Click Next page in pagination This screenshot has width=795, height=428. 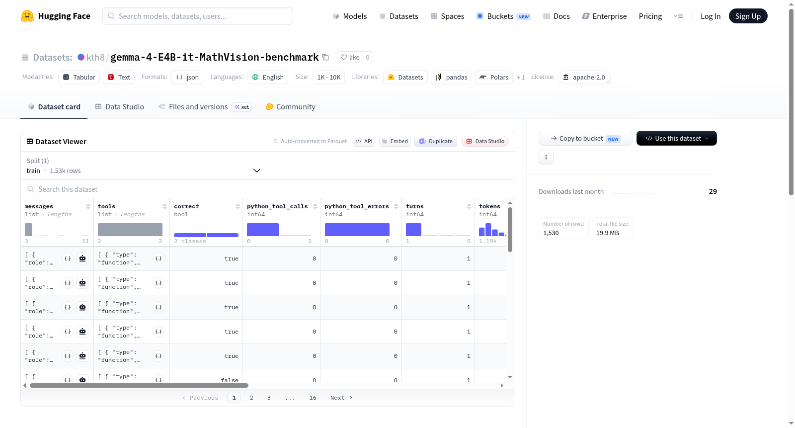click(x=341, y=398)
